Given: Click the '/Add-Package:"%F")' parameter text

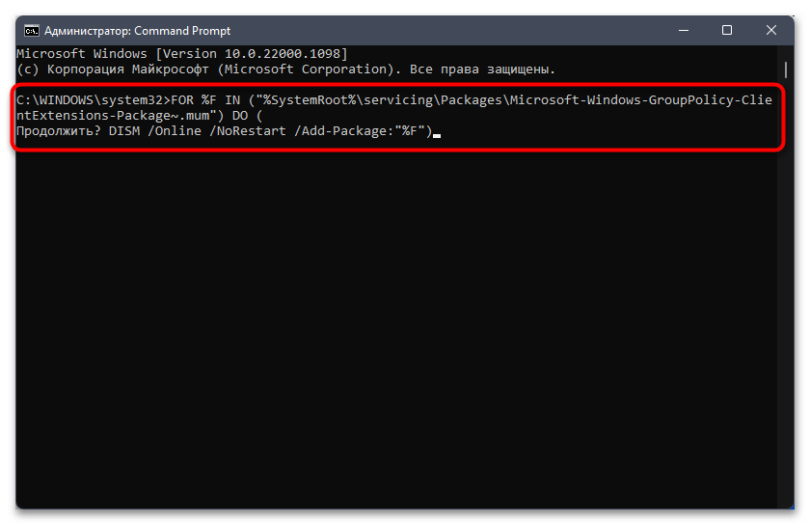Looking at the screenshot, I should coord(363,131).
